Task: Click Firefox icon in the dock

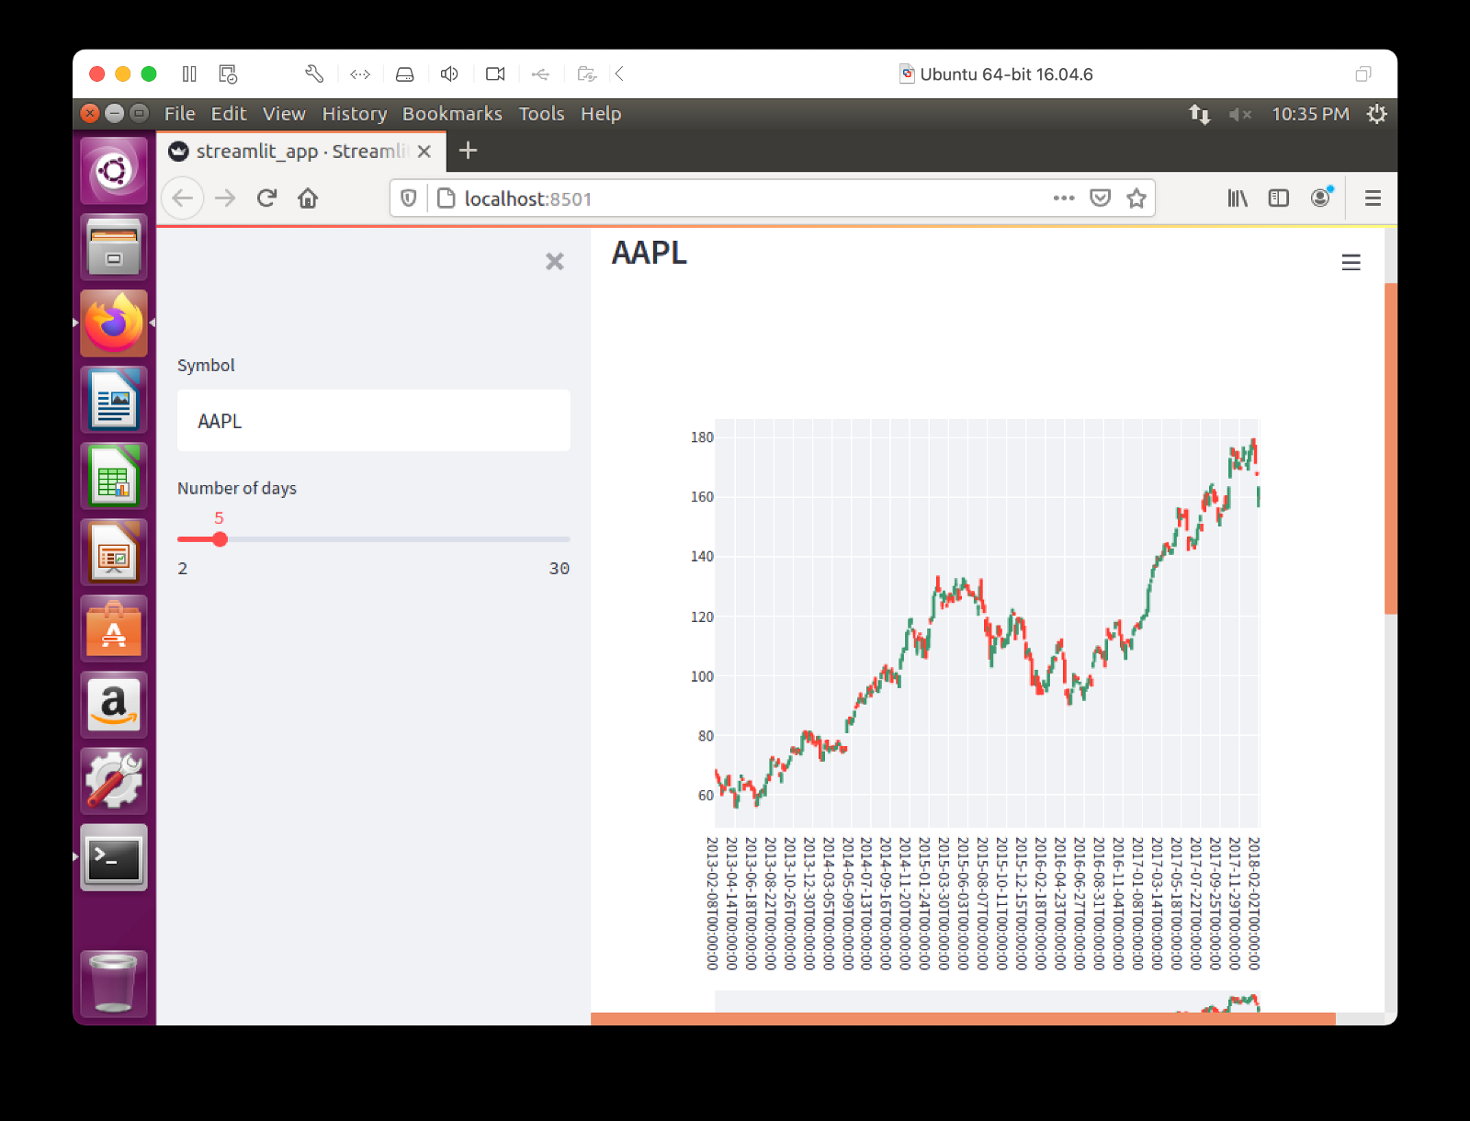Action: pyautogui.click(x=114, y=323)
